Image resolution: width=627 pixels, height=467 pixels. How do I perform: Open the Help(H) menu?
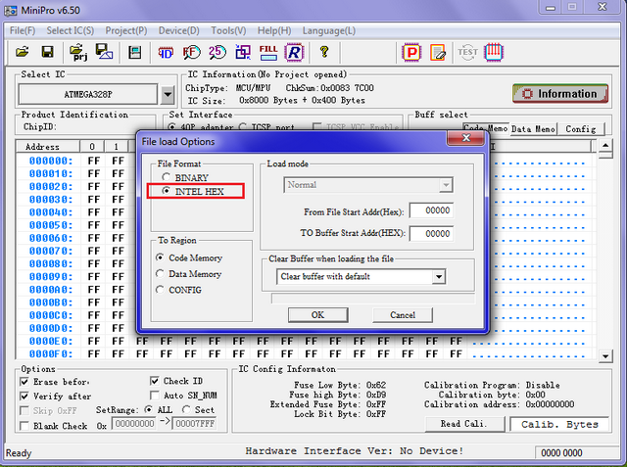click(x=274, y=30)
